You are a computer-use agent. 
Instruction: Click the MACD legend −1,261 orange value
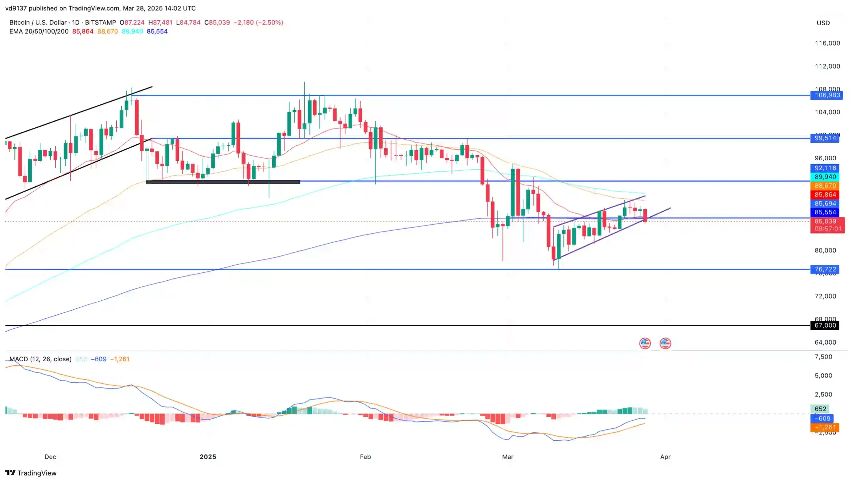[120, 359]
